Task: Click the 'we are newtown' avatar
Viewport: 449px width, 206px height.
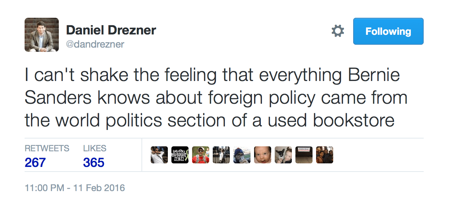Action: coord(180,155)
